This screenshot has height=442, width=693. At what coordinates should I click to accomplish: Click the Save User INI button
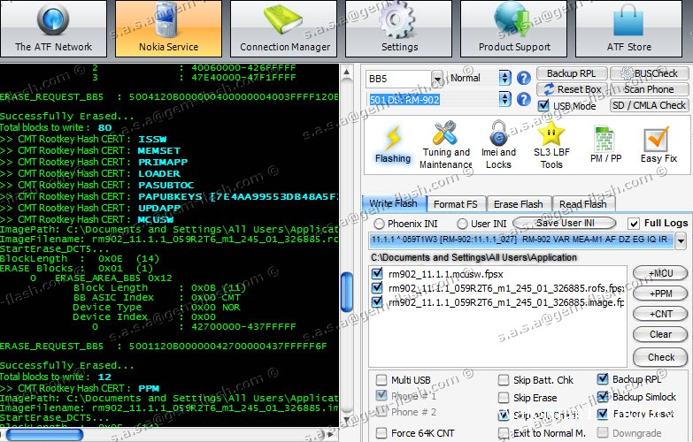coord(565,223)
